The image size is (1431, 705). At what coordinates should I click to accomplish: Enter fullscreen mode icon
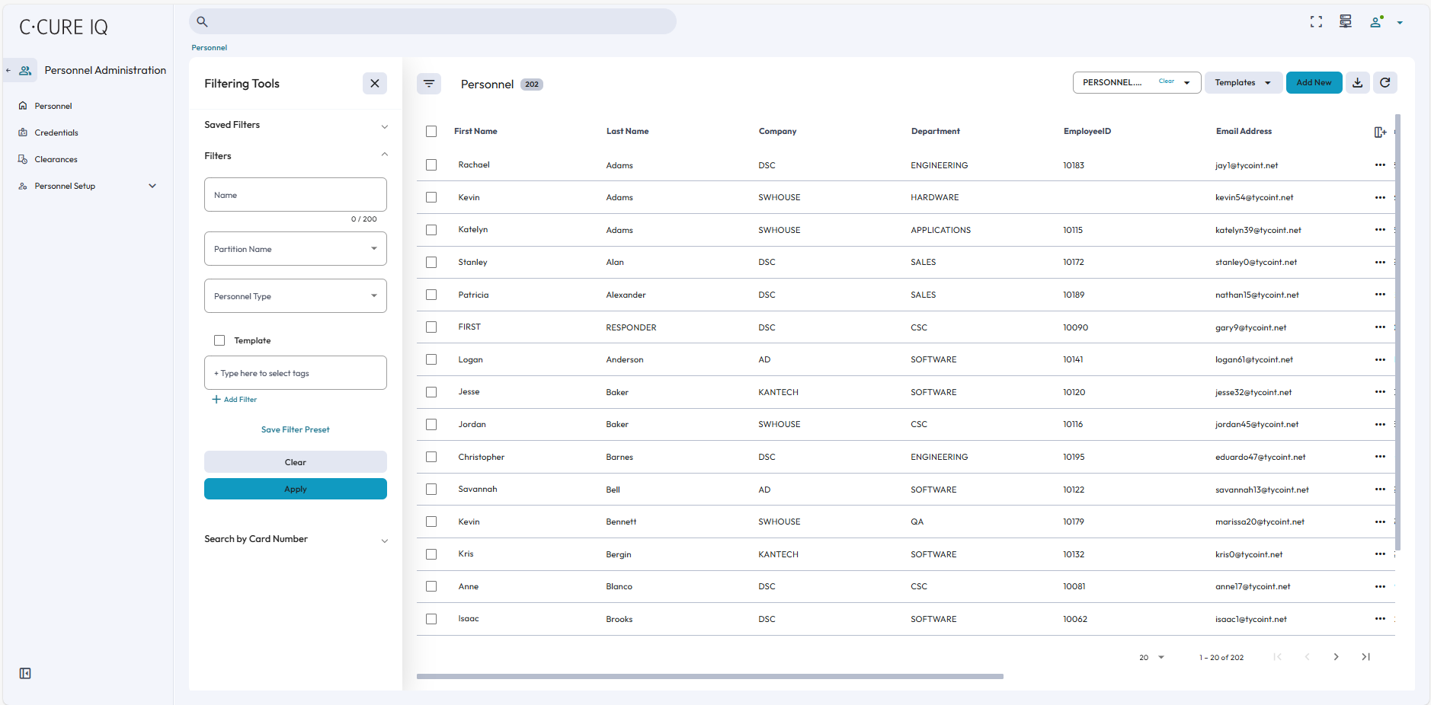[x=1316, y=22]
